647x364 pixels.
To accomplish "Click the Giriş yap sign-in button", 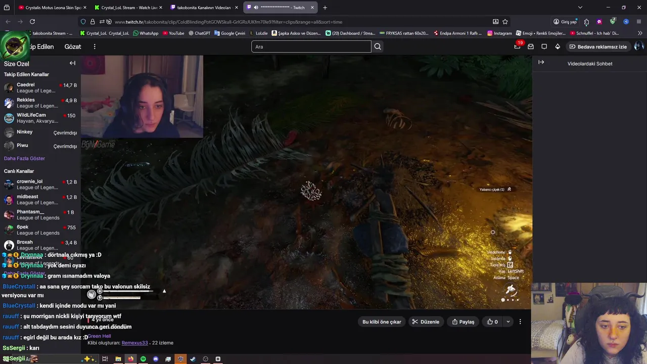I will click(x=565, y=22).
